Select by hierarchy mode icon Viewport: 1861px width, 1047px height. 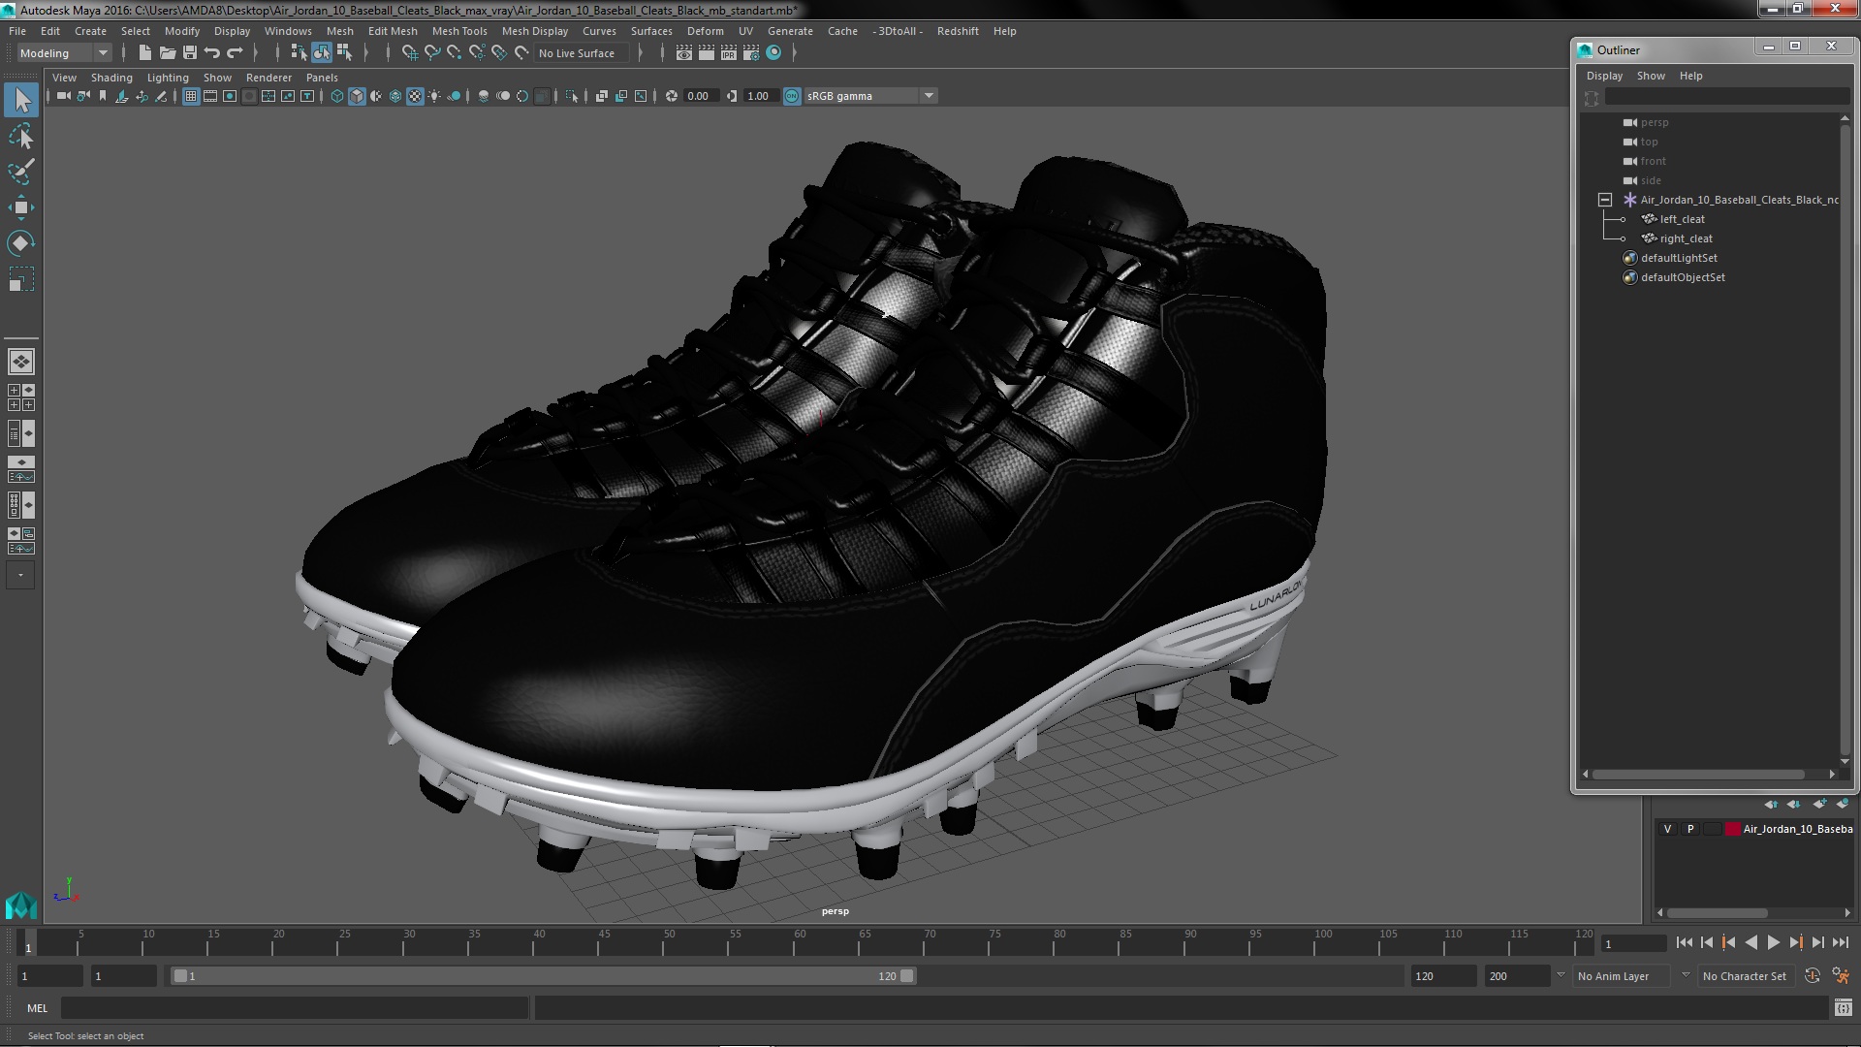pyautogui.click(x=299, y=53)
